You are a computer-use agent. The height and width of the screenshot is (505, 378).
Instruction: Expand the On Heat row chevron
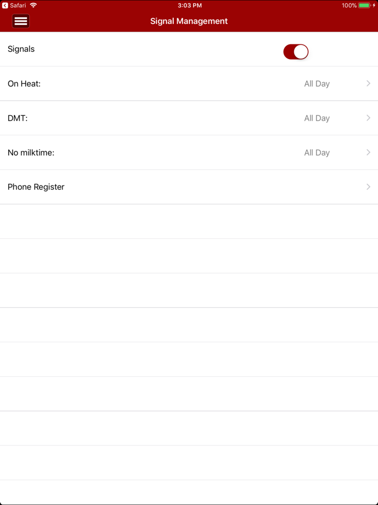pyautogui.click(x=368, y=83)
